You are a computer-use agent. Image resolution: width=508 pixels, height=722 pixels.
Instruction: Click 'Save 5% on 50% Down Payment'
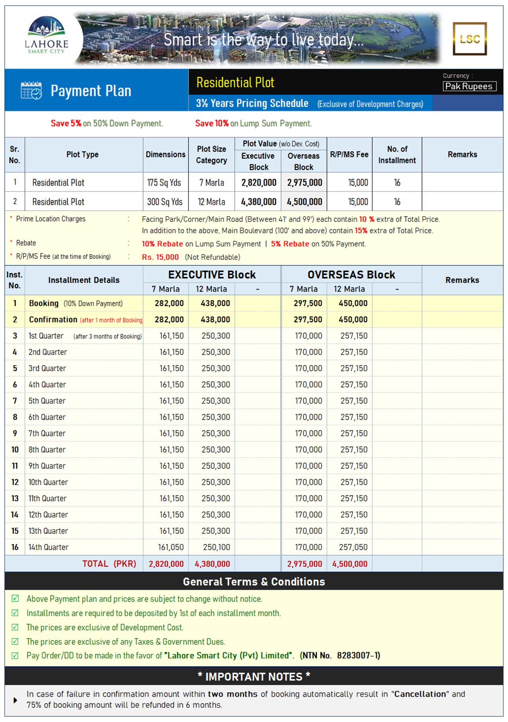click(107, 123)
